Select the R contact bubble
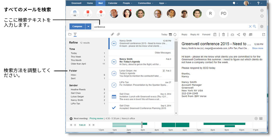Image resolution: width=272 pixels, height=137 pixels. [210, 13]
